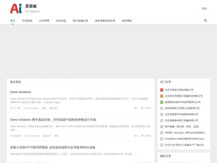Image resolution: width=217 pixels, height=163 pixels.
Task: Click the Gene Solutions tag under first article
Action: (x=31, y=108)
